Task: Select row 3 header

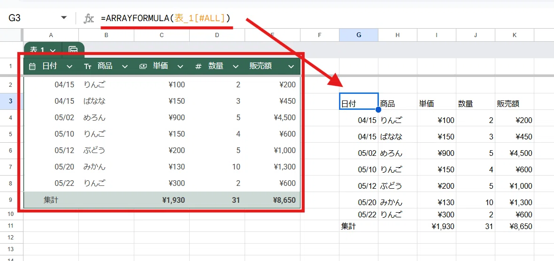Action: pyautogui.click(x=11, y=101)
